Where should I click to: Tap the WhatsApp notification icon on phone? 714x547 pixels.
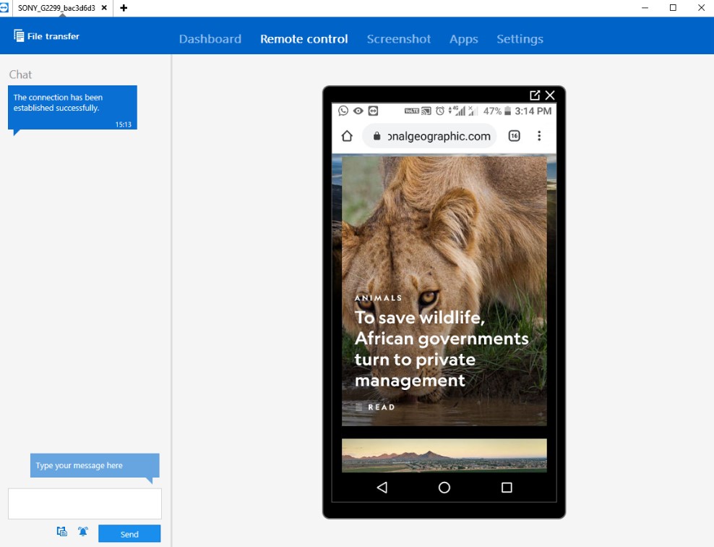point(343,111)
